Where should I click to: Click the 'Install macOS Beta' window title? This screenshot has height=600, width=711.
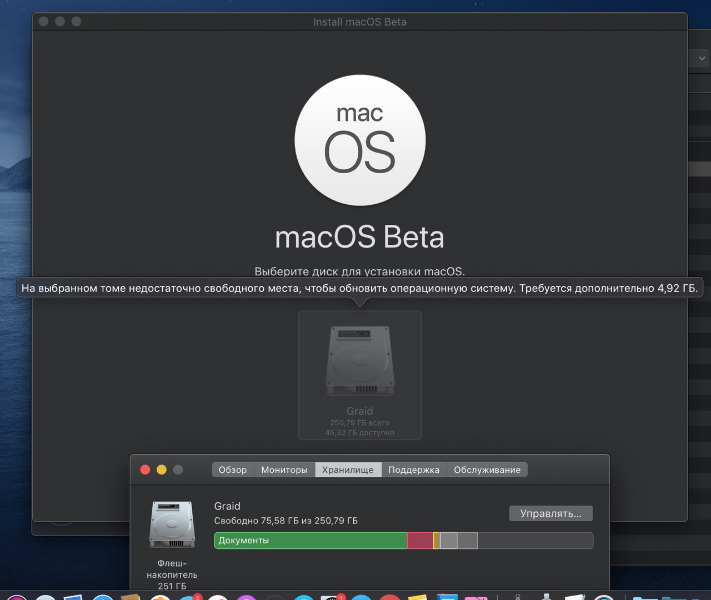pos(360,22)
